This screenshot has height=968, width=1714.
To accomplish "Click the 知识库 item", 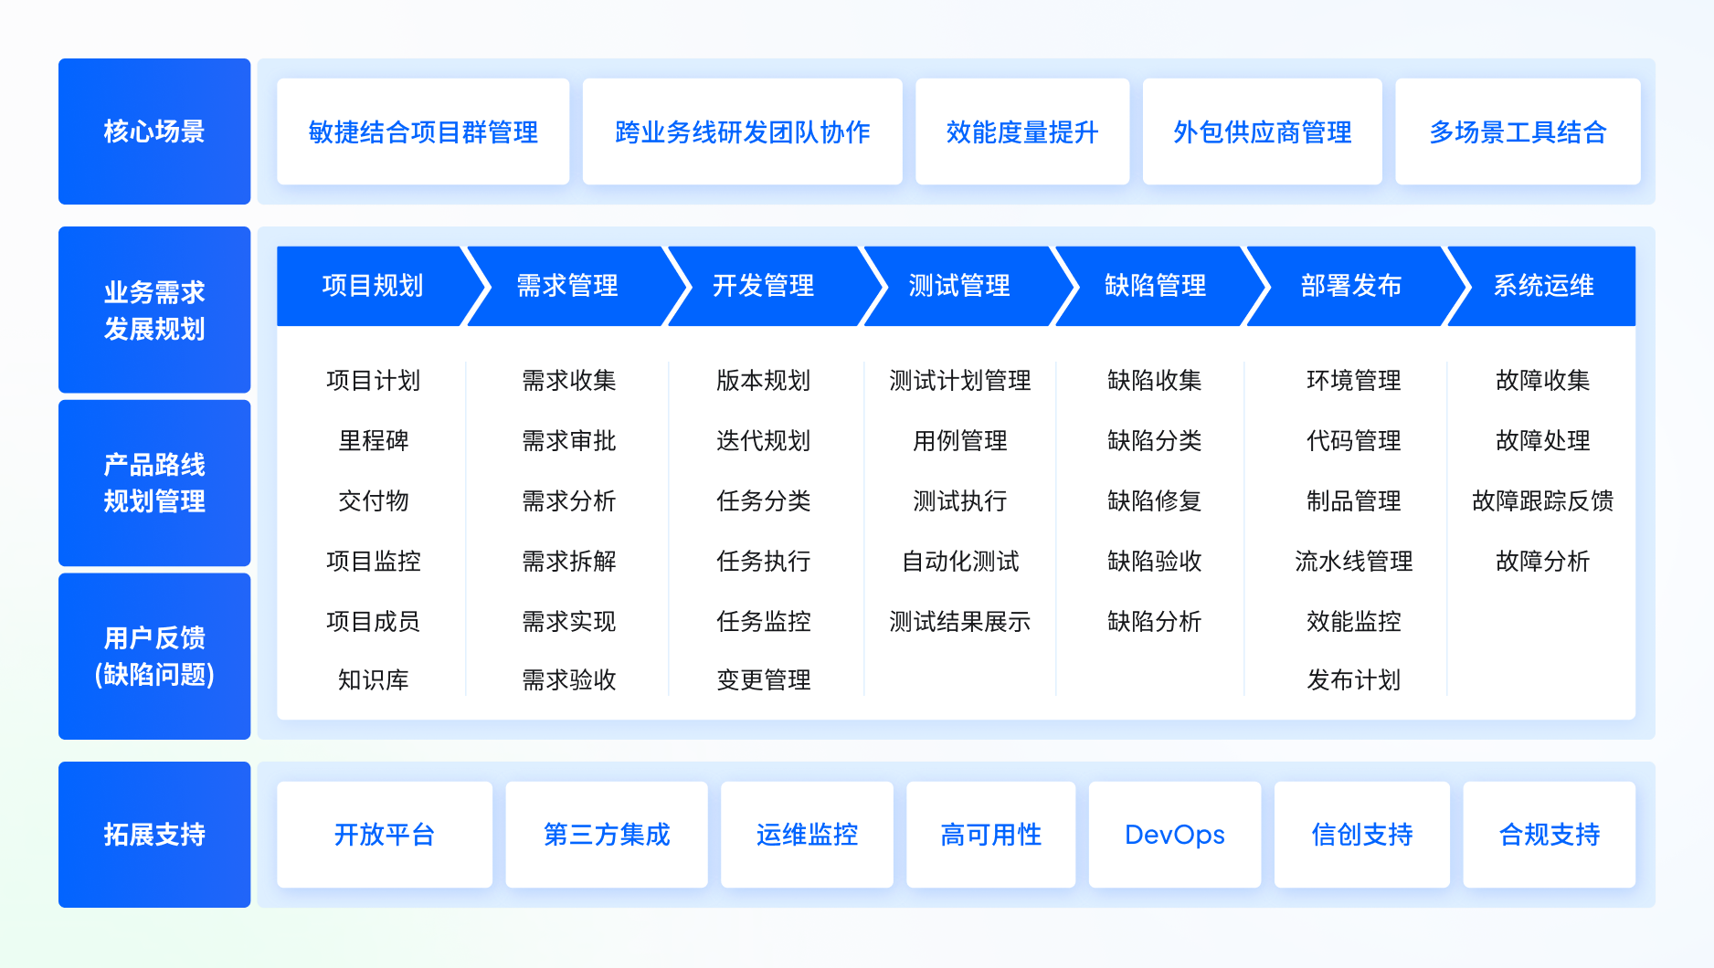I will (x=373, y=679).
